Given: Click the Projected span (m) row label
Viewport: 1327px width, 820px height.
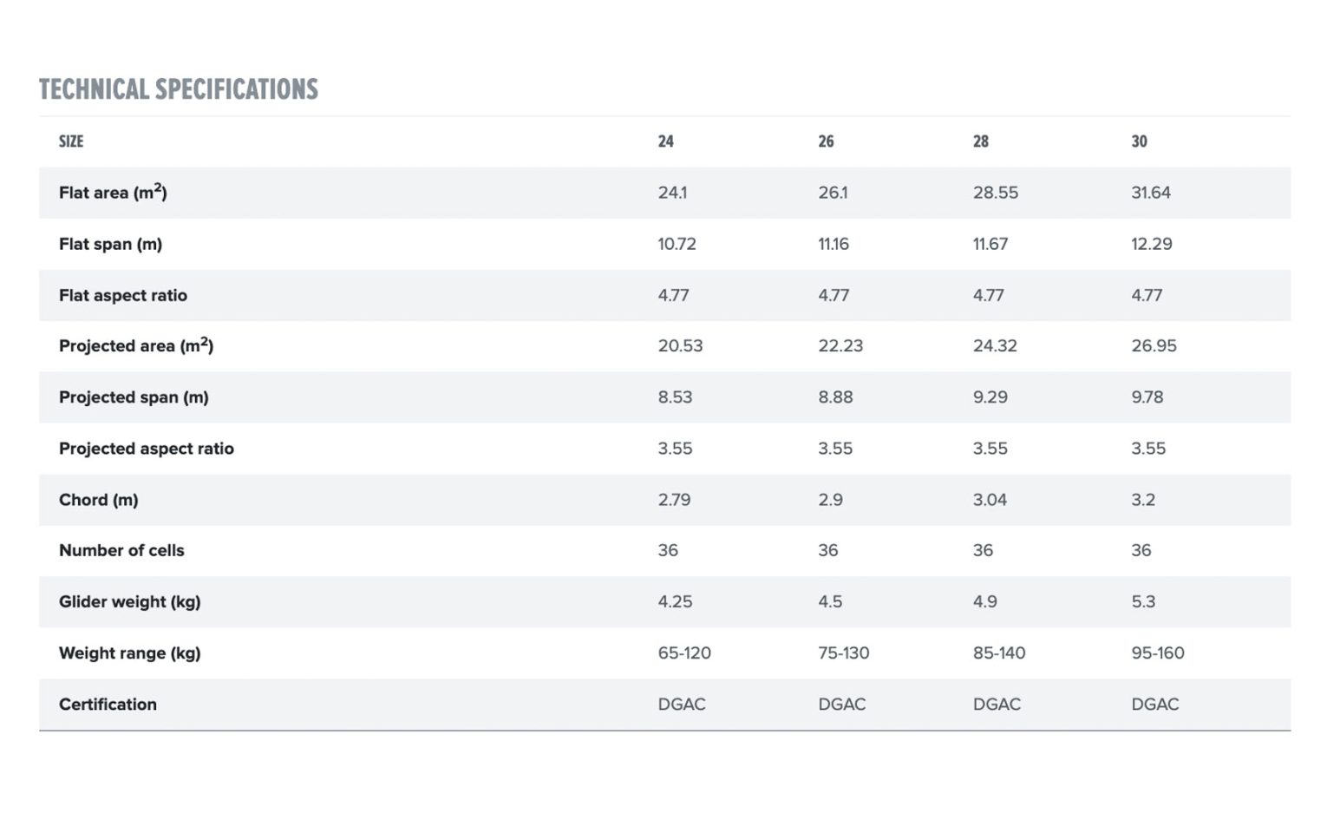Looking at the screenshot, I should point(134,397).
